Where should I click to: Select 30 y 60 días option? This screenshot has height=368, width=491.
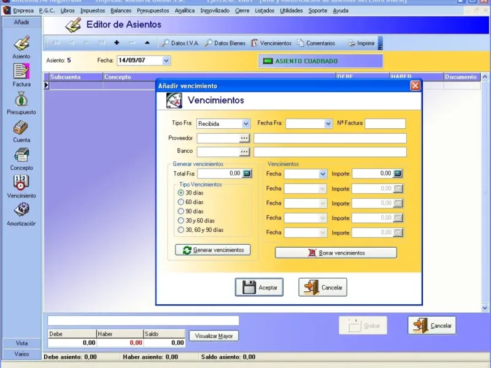(180, 221)
